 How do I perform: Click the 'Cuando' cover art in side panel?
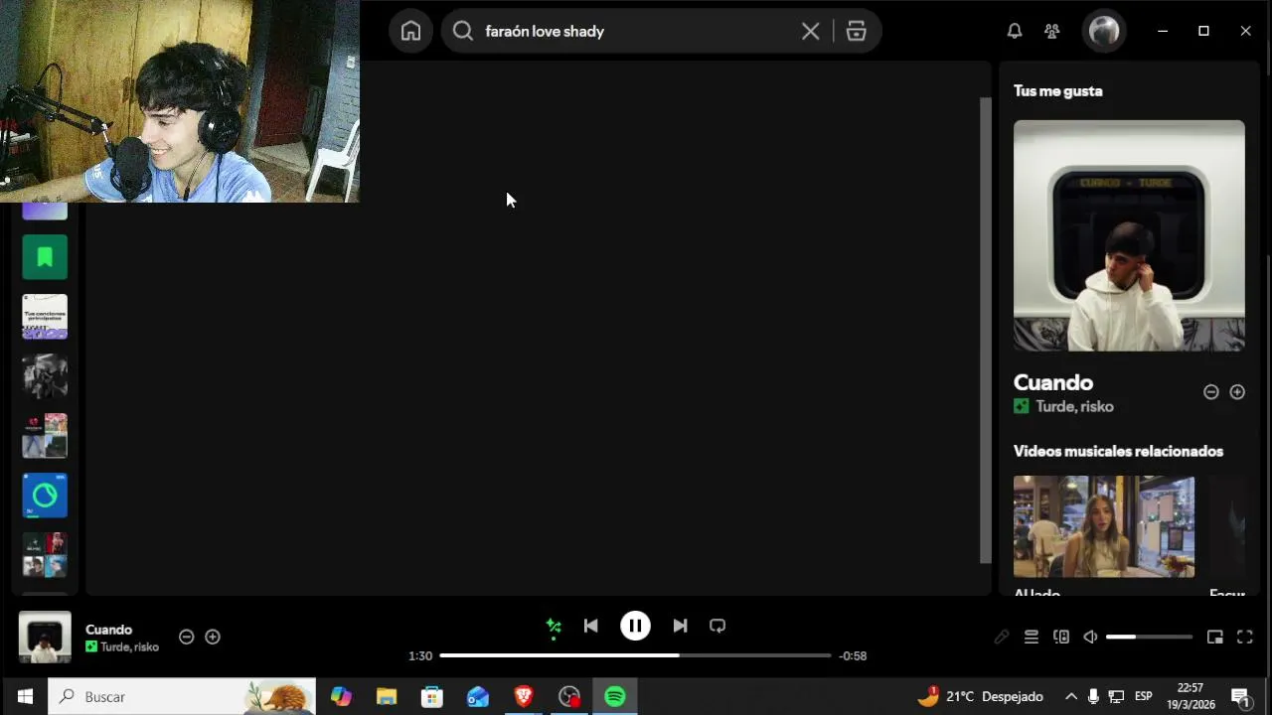1129,235
